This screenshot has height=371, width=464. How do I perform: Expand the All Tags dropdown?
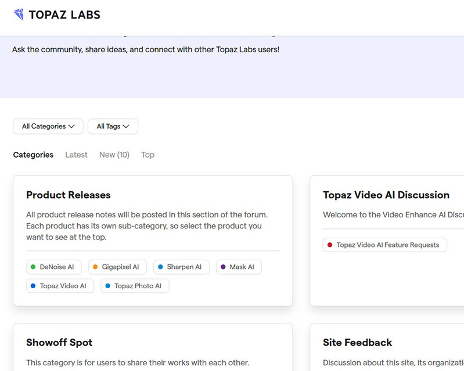coord(113,126)
